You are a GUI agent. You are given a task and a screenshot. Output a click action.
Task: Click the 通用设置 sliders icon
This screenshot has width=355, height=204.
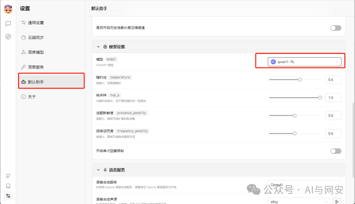pyautogui.click(x=23, y=23)
